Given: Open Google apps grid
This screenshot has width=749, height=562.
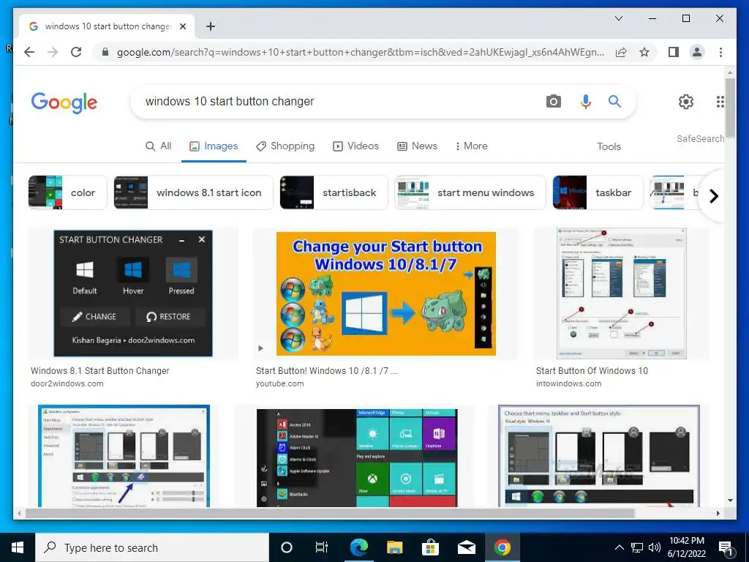Looking at the screenshot, I should pyautogui.click(x=720, y=101).
